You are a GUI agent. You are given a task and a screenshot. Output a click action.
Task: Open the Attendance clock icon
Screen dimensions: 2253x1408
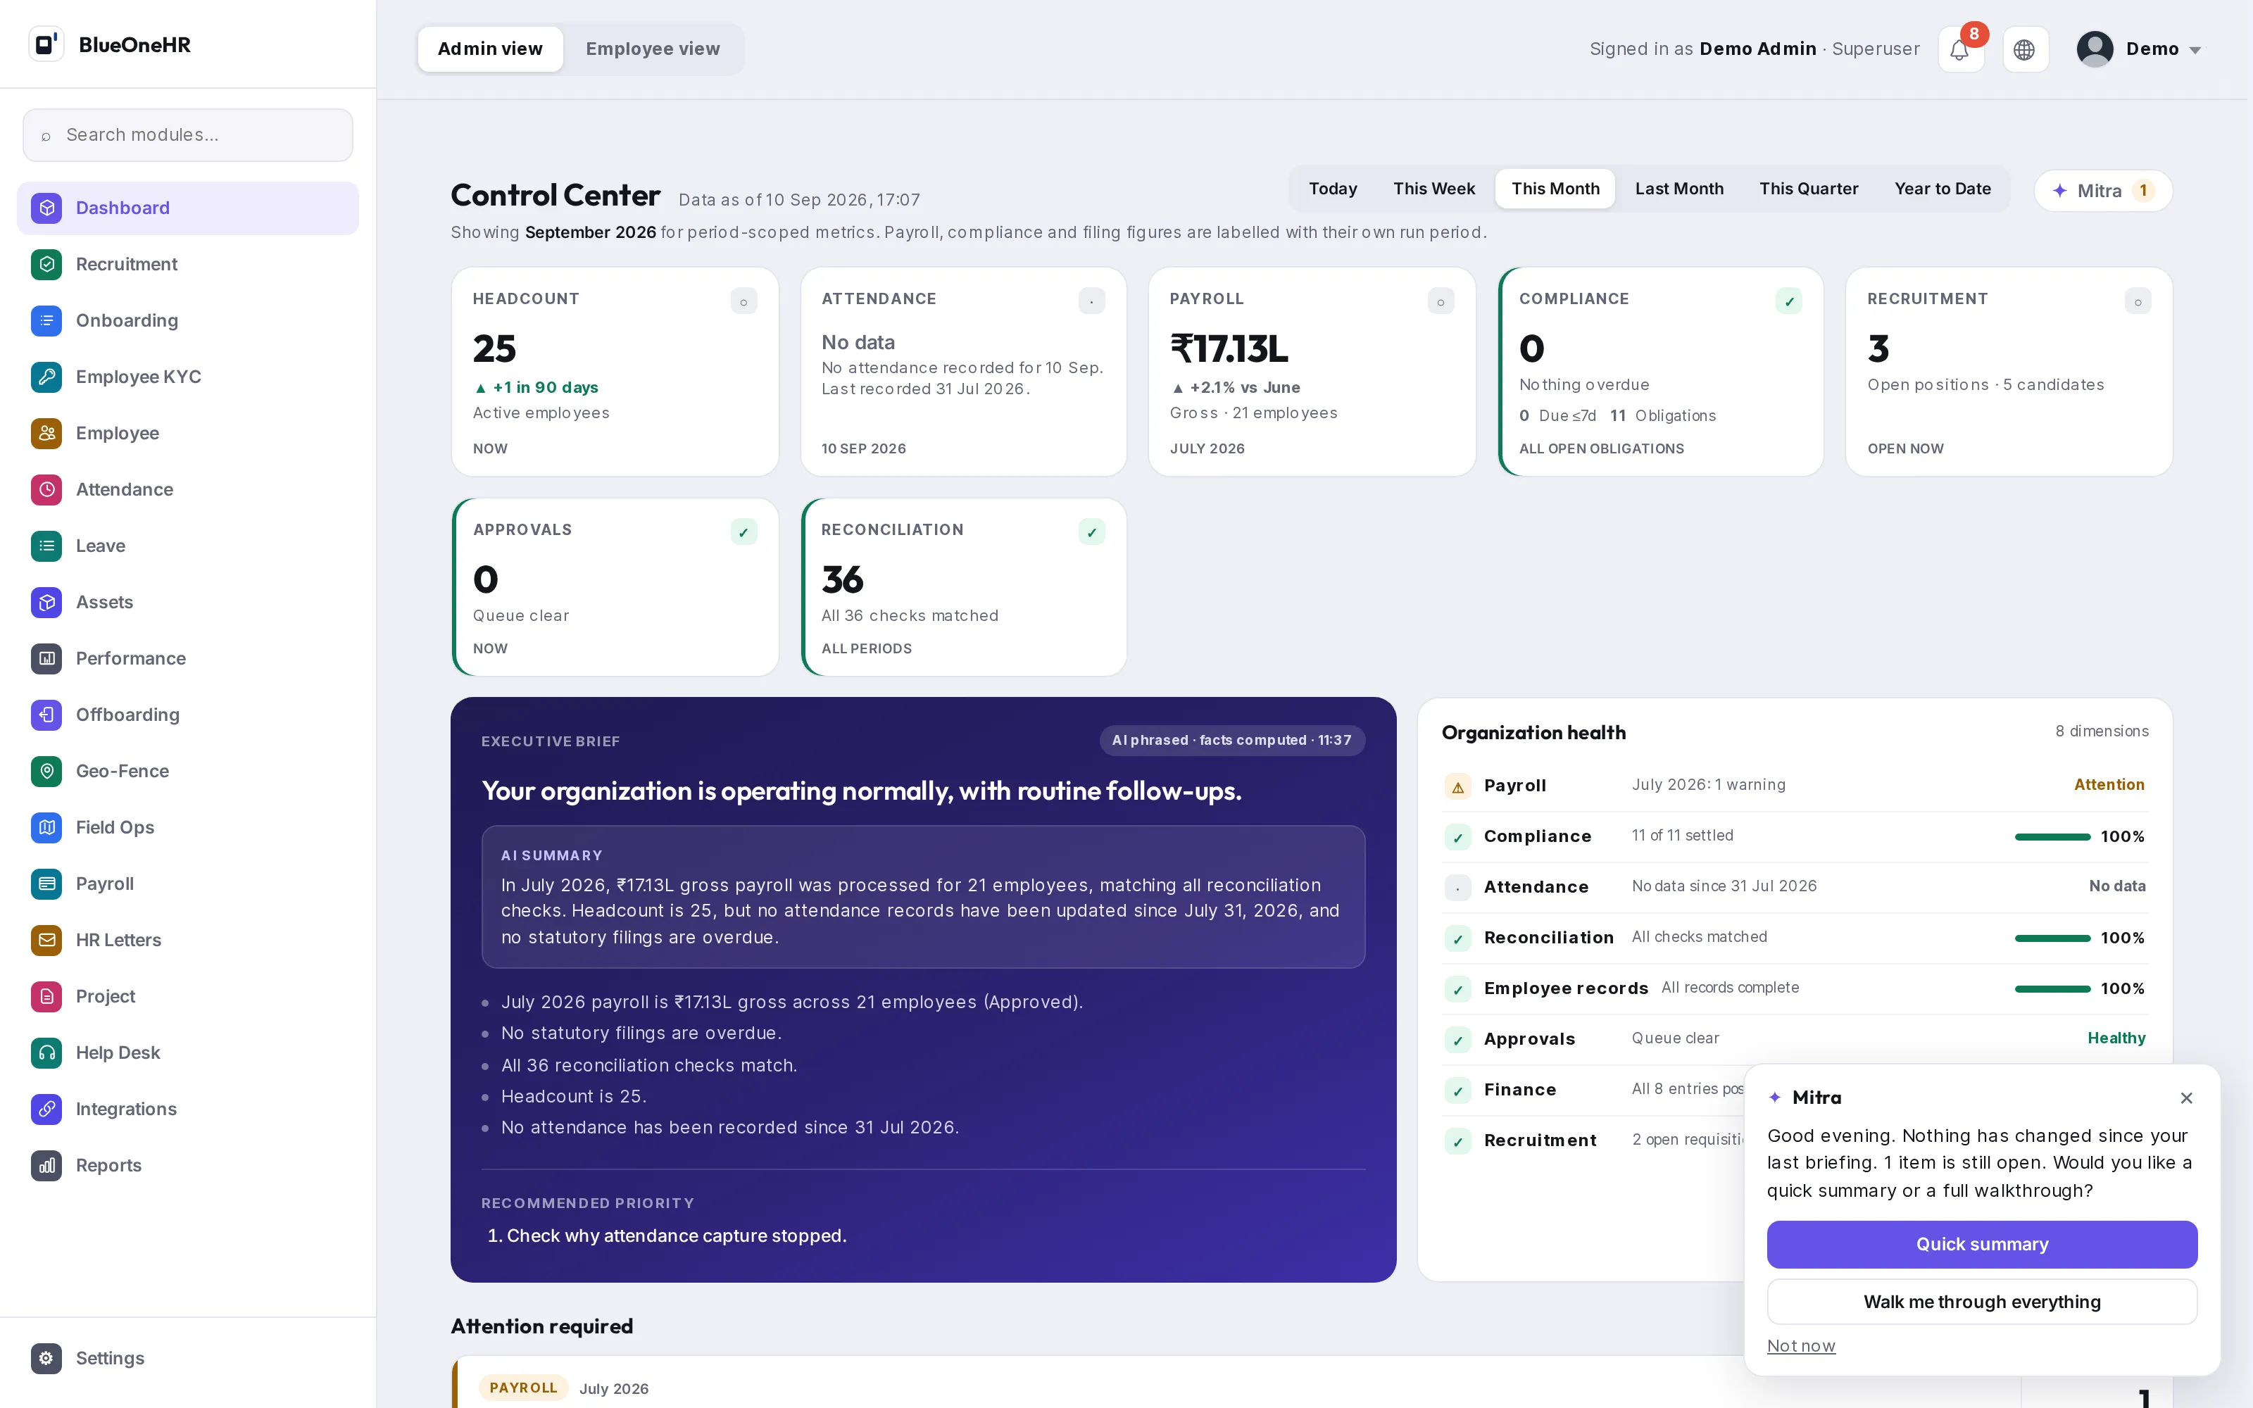[46, 490]
